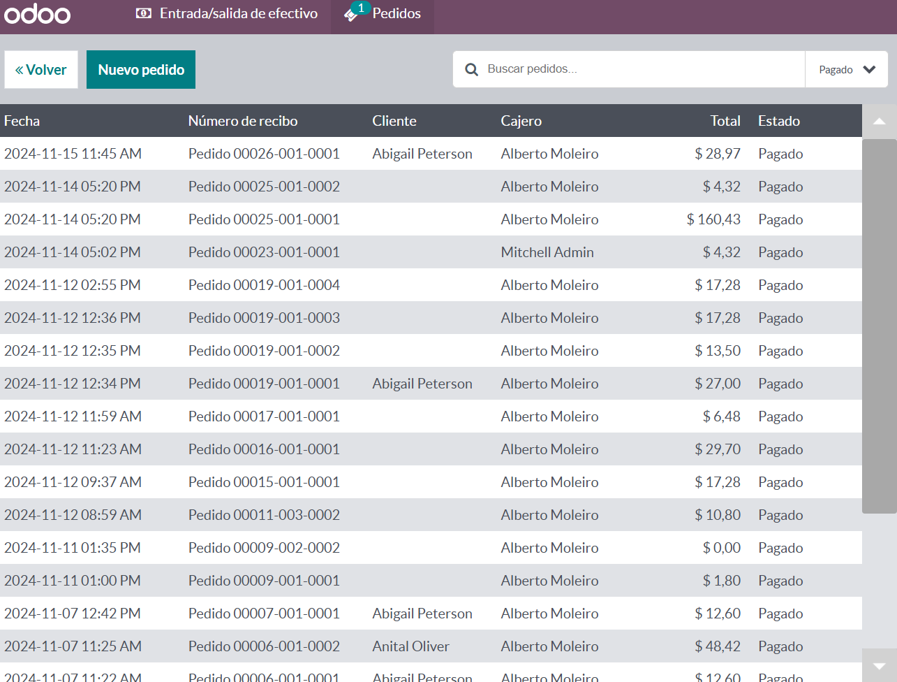Click the date 2024-11-07 11:25 AM

73,646
